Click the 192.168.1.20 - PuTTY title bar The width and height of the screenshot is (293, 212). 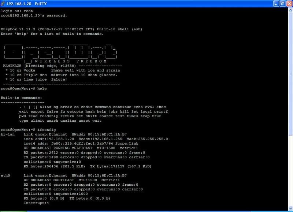tap(110, 4)
